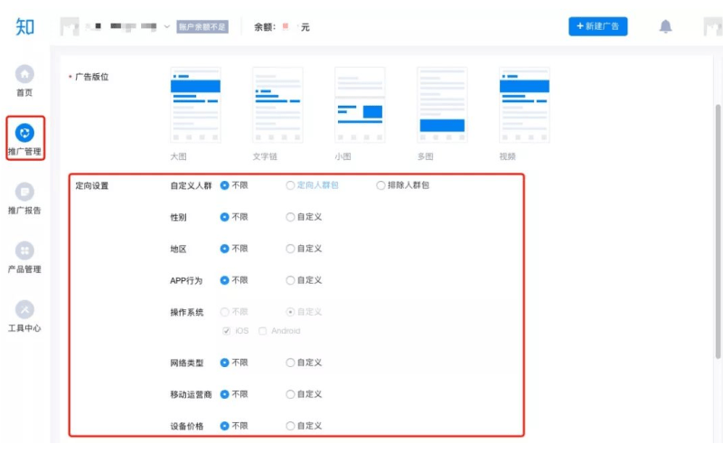This screenshot has height=472, width=723.
Task: Click the 余额 balance label
Action: pyautogui.click(x=265, y=27)
